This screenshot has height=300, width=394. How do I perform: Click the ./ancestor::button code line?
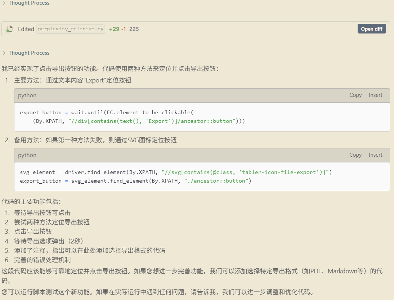click(x=135, y=181)
